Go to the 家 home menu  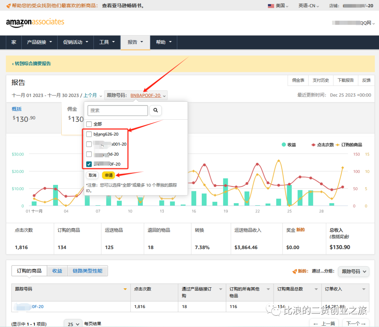[14, 42]
